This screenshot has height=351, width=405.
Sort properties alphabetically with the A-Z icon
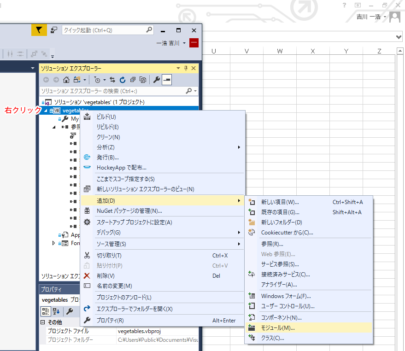(x=56, y=311)
